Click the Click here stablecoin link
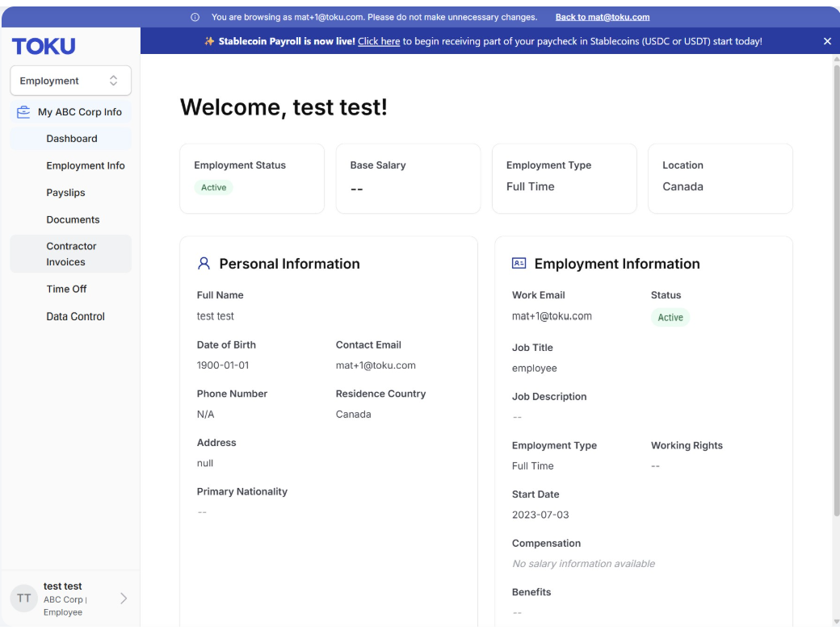The image size is (840, 634). coord(379,41)
